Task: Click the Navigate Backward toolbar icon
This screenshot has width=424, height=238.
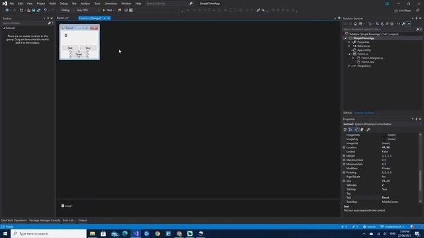Action: click(x=7, y=11)
